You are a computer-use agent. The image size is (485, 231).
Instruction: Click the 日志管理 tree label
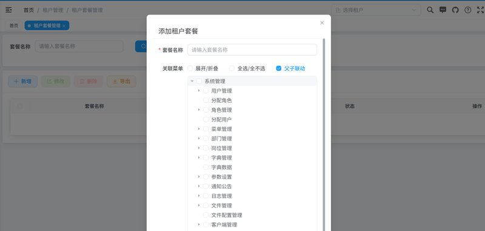click(221, 196)
